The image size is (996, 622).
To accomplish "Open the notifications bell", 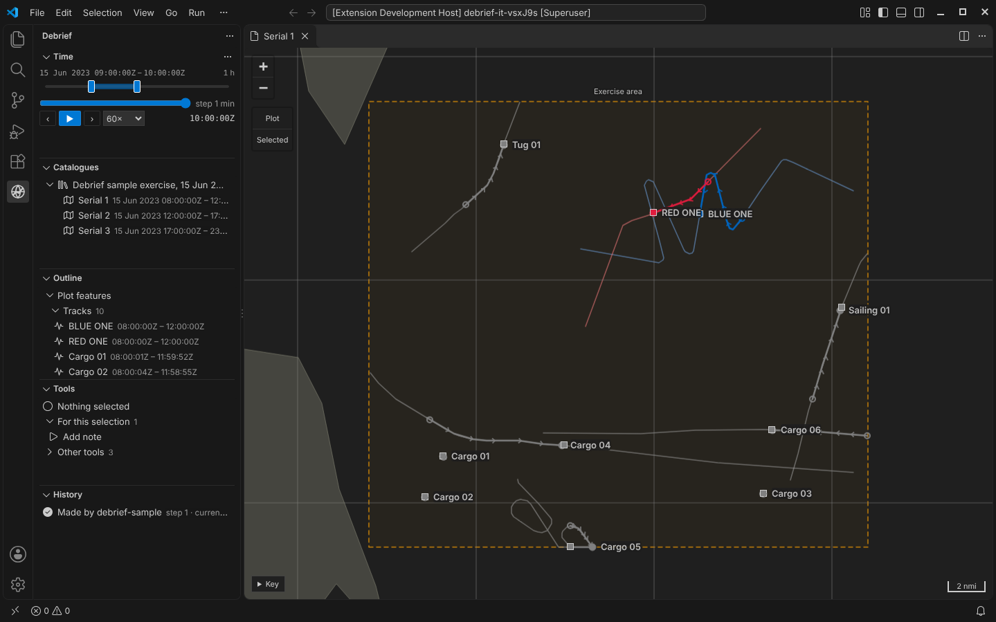I will 981,611.
